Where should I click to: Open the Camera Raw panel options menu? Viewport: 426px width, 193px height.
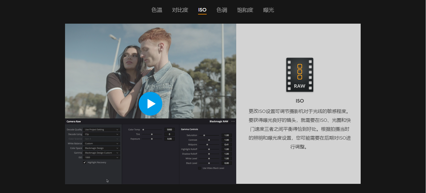[x=233, y=121]
